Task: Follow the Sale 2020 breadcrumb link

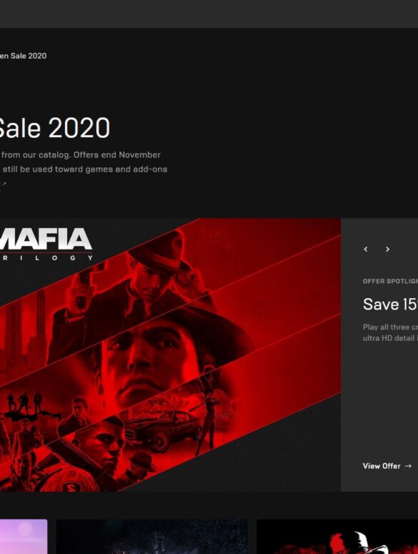Action: pyautogui.click(x=23, y=56)
